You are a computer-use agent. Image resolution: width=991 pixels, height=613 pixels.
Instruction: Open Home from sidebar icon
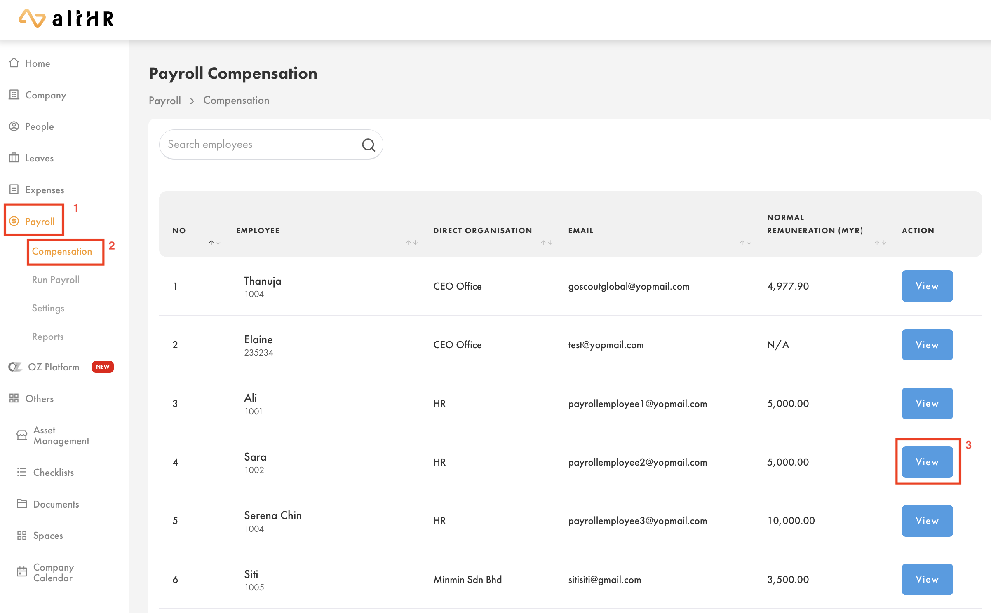coord(14,63)
